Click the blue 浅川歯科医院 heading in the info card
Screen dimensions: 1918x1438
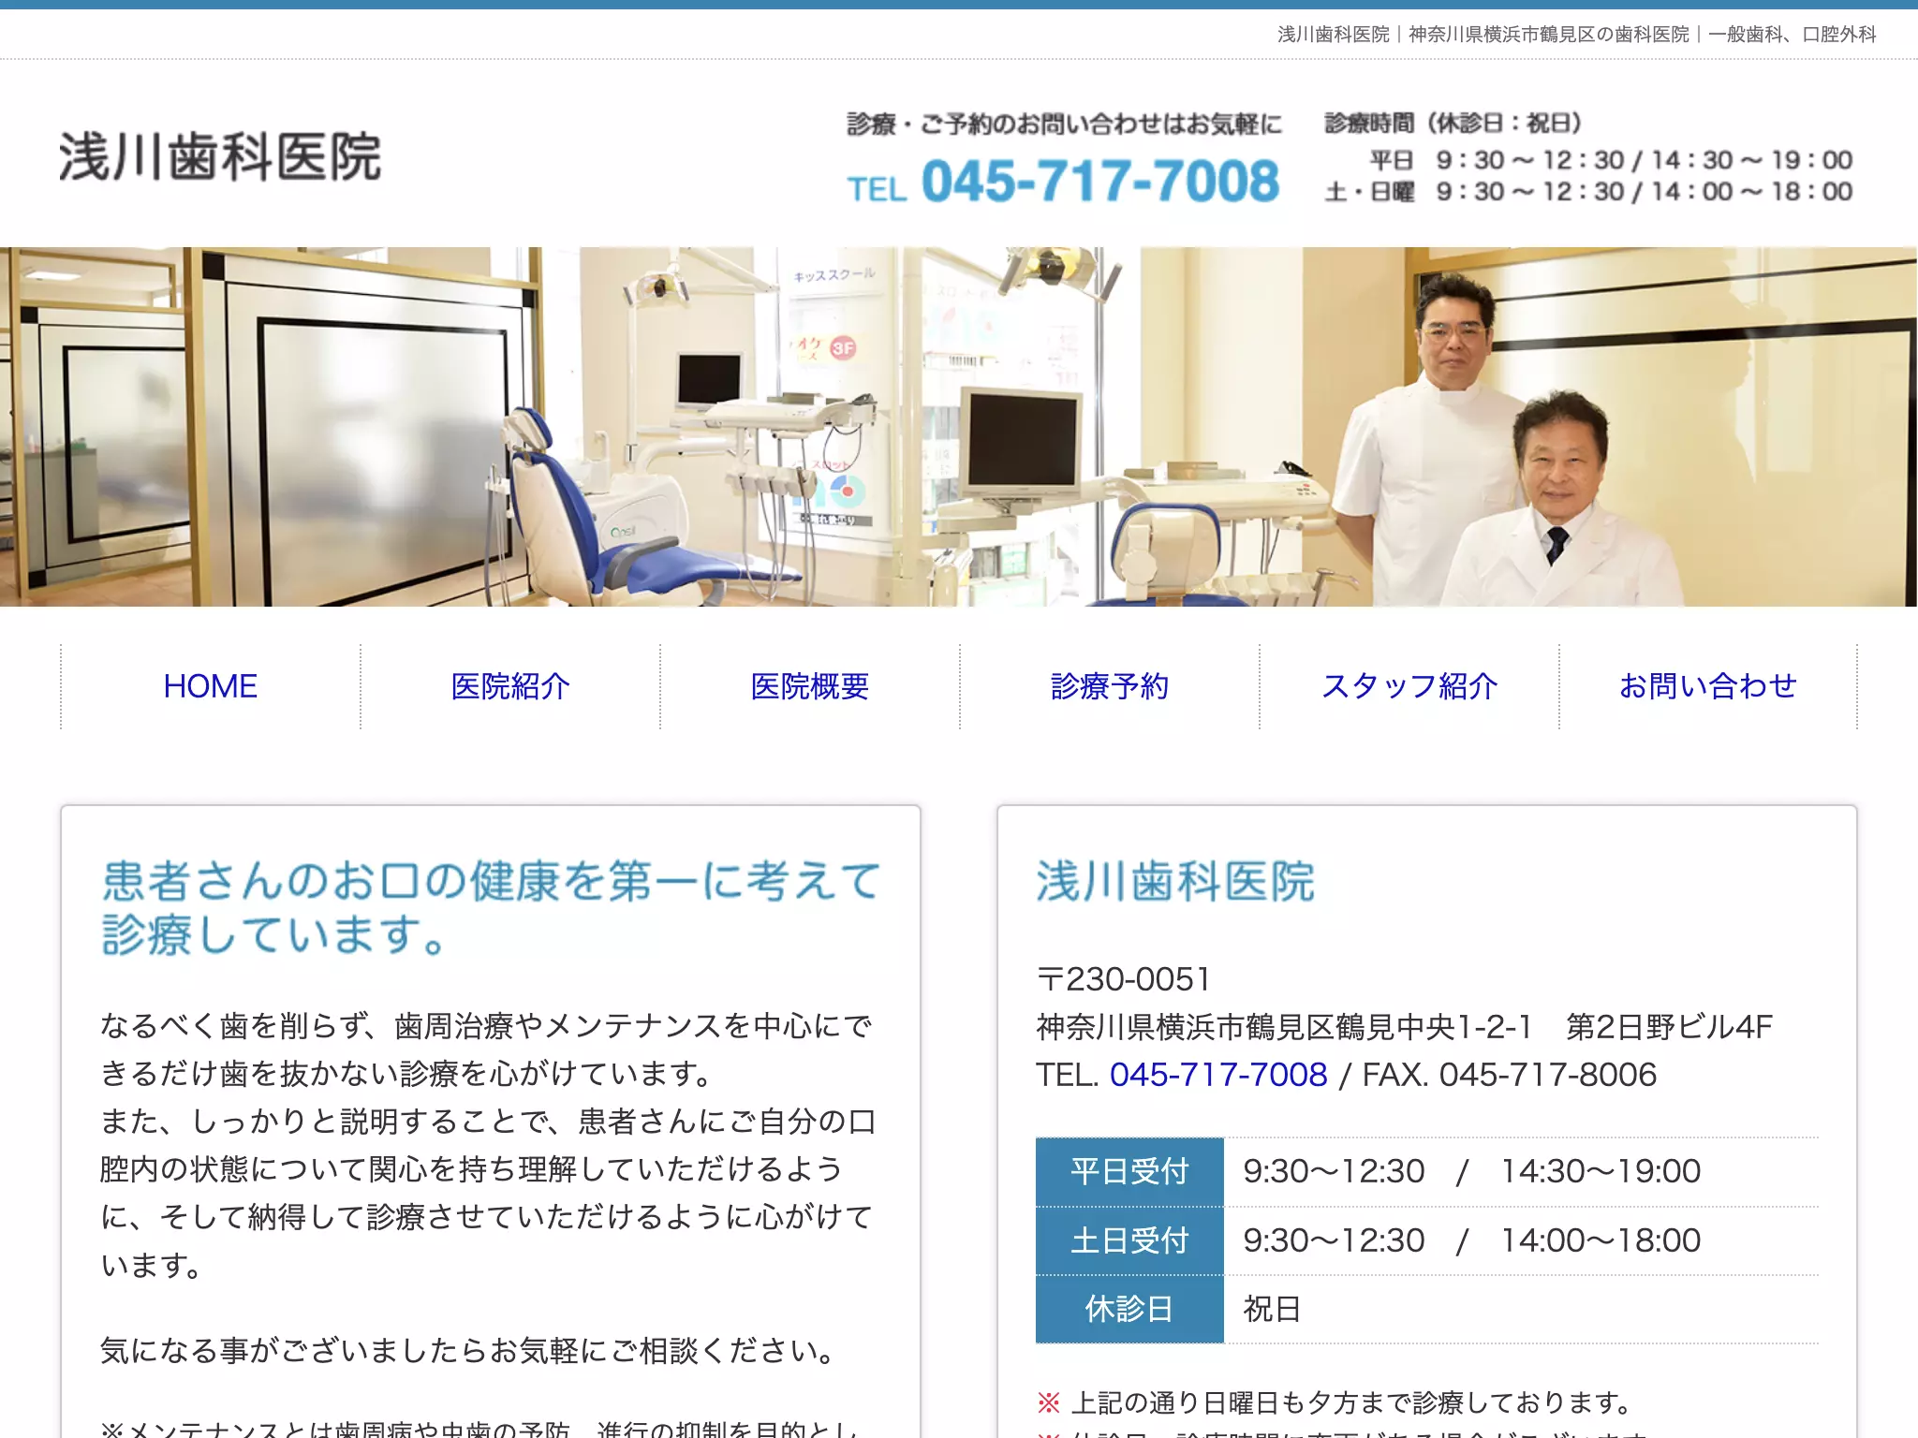click(1175, 882)
